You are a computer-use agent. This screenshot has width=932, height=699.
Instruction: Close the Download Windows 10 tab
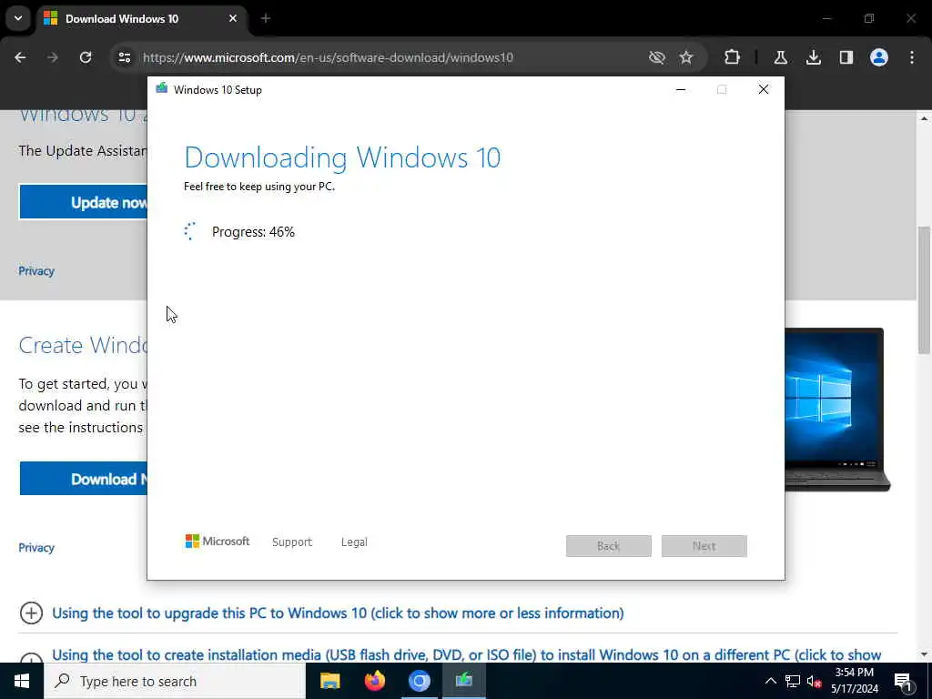(233, 19)
